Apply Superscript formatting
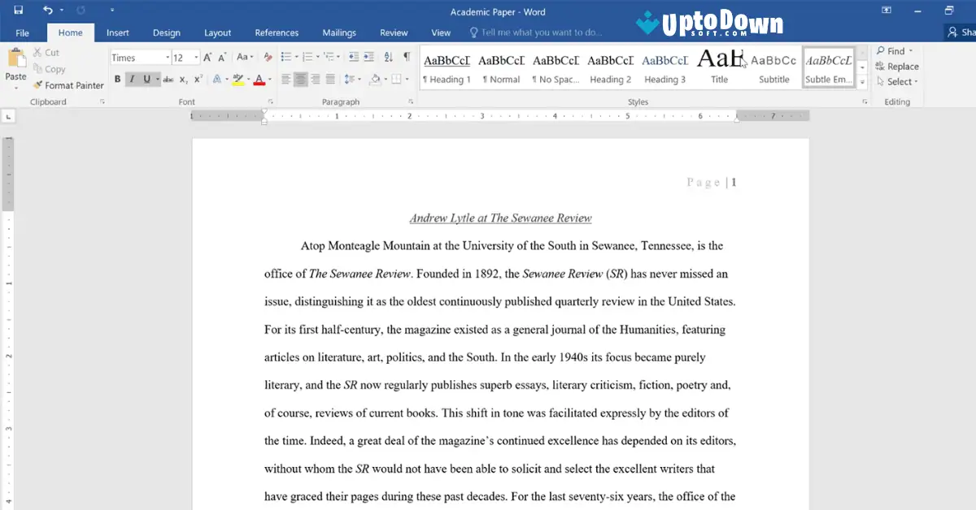976x510 pixels. [198, 80]
